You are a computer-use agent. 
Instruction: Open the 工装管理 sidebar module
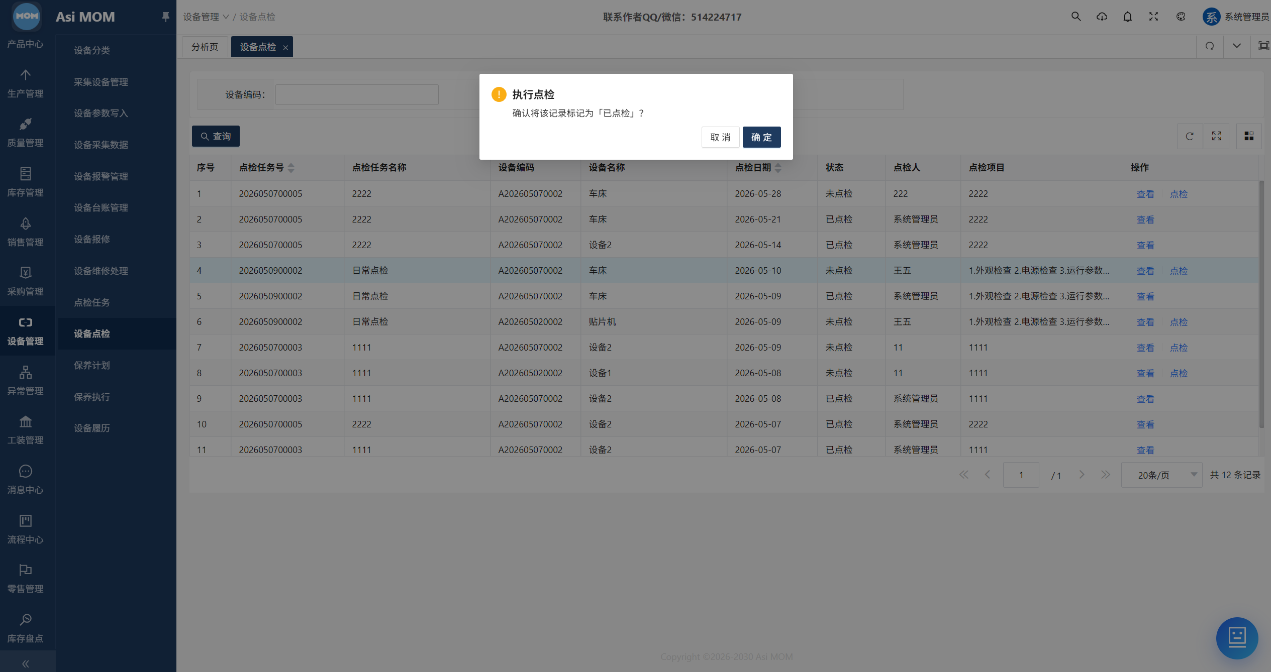pyautogui.click(x=25, y=430)
